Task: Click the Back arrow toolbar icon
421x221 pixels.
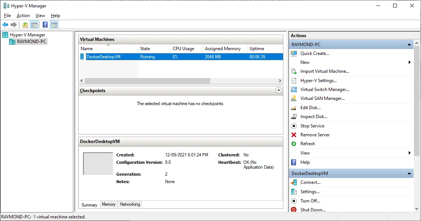Action: click(5, 25)
